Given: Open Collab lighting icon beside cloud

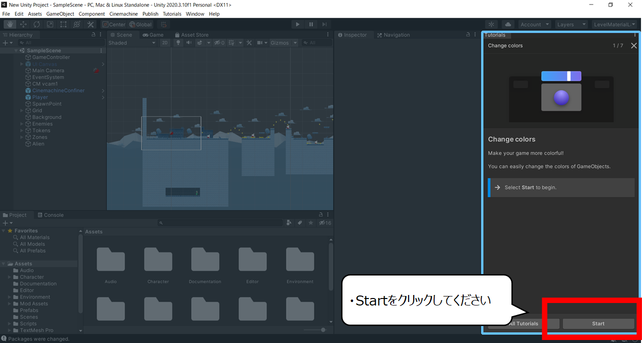Looking at the screenshot, I should point(492,24).
